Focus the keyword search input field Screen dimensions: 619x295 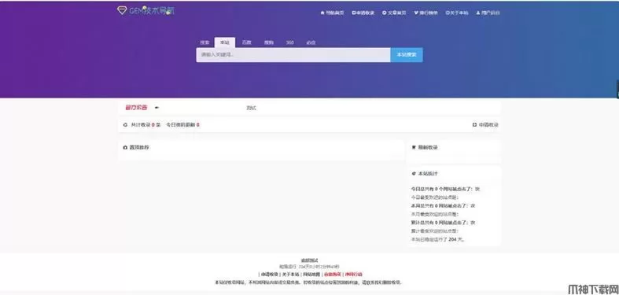click(293, 55)
